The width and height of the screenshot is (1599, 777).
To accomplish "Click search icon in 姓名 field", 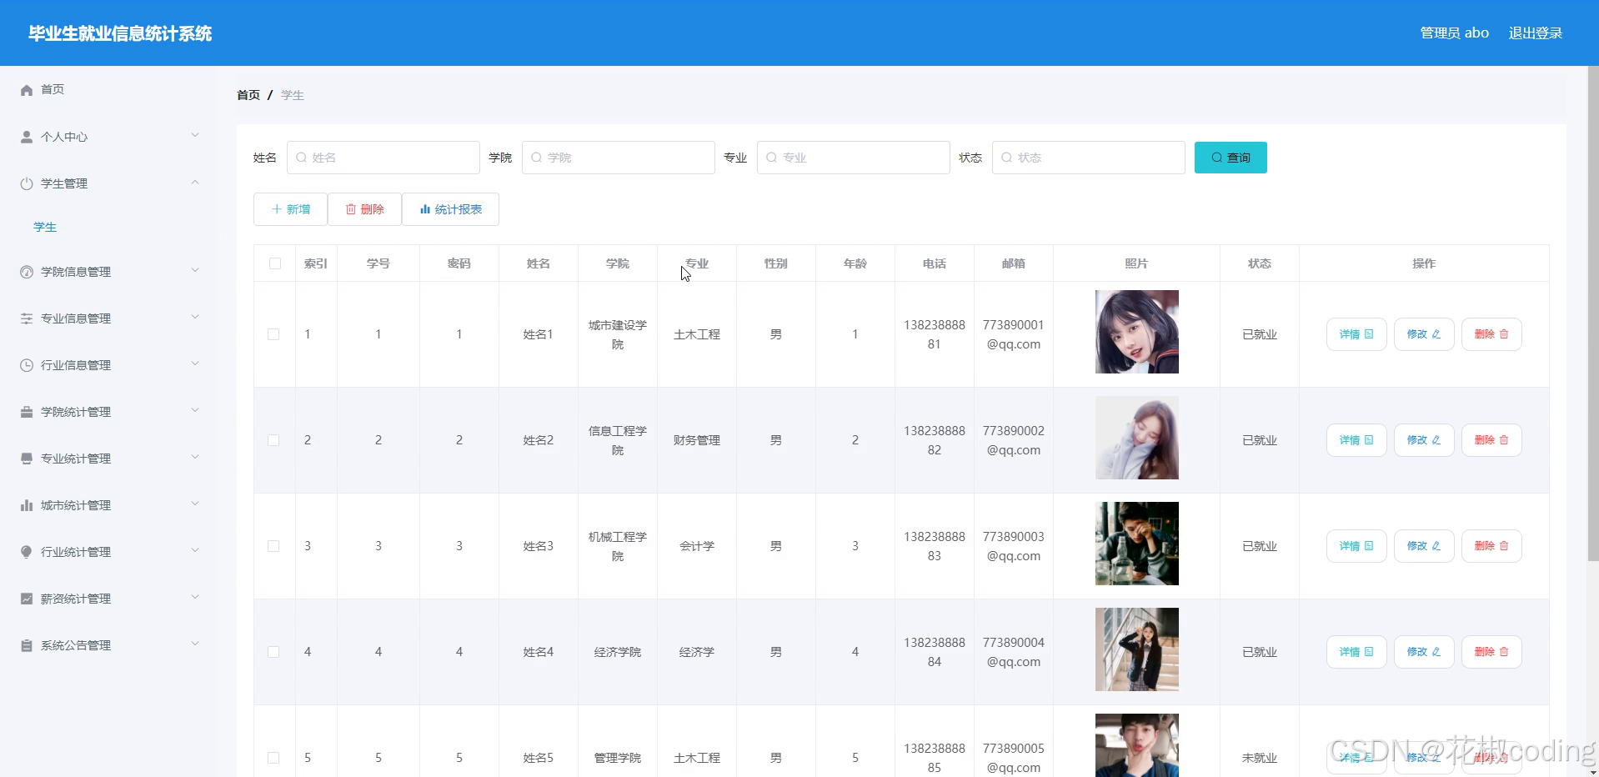I will tap(301, 158).
